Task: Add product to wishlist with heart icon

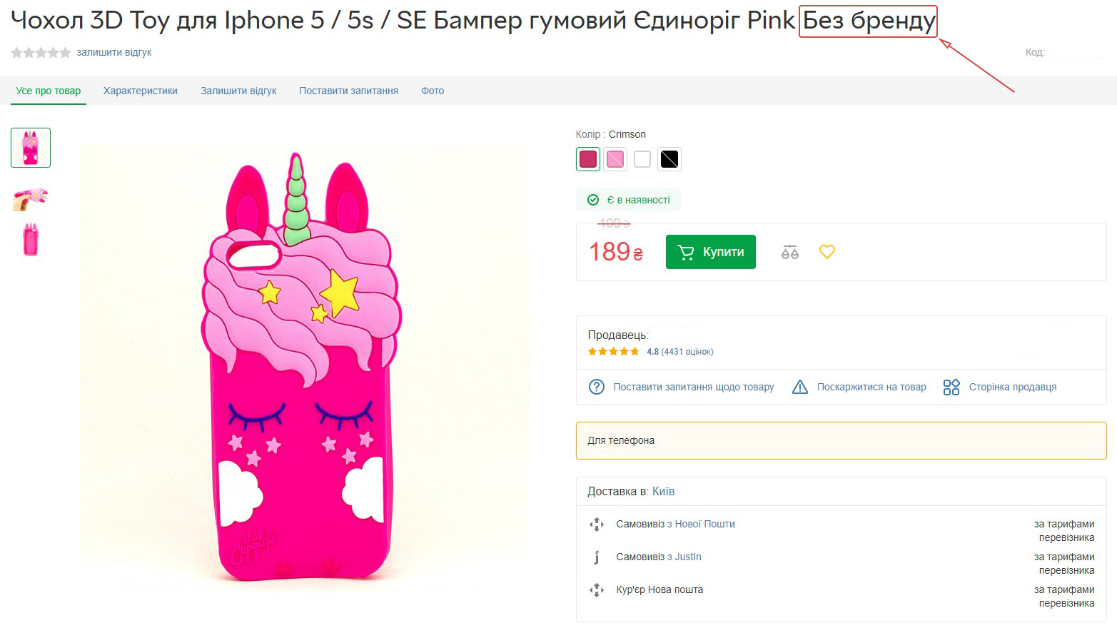Action: click(827, 252)
